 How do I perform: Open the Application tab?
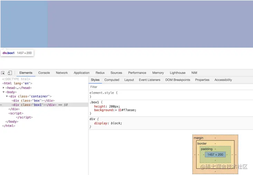82,73
